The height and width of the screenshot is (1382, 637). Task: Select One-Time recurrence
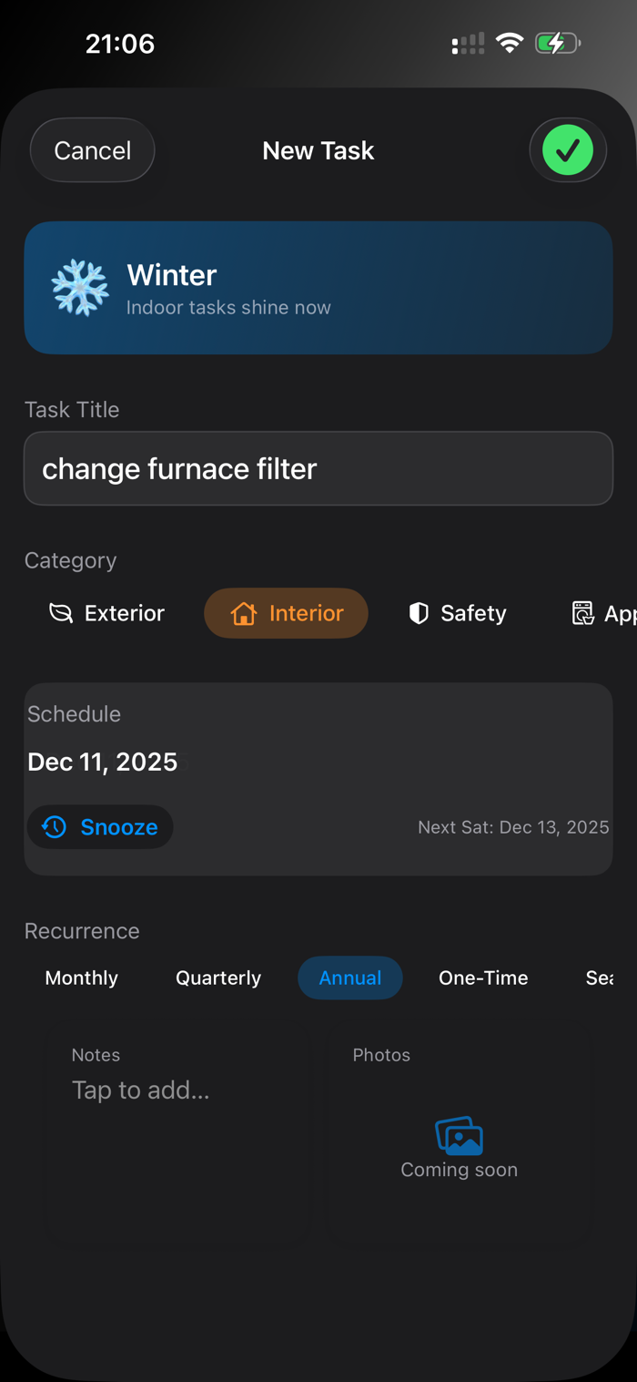(x=483, y=978)
